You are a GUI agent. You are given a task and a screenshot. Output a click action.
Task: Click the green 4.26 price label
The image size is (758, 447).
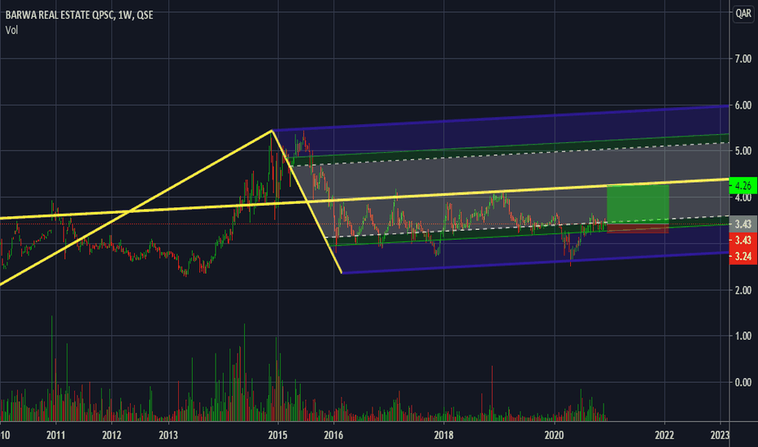coord(743,185)
